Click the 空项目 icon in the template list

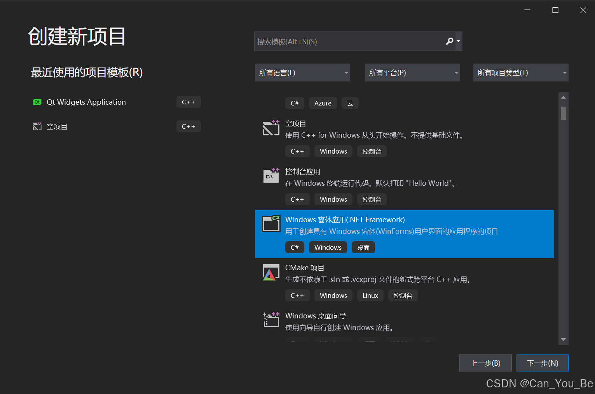click(271, 128)
